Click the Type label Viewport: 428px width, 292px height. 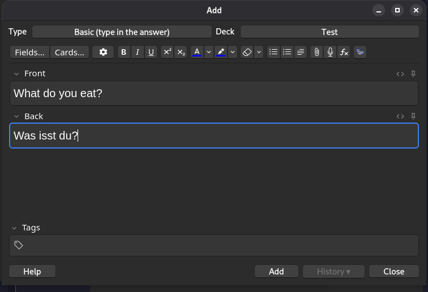[18, 32]
